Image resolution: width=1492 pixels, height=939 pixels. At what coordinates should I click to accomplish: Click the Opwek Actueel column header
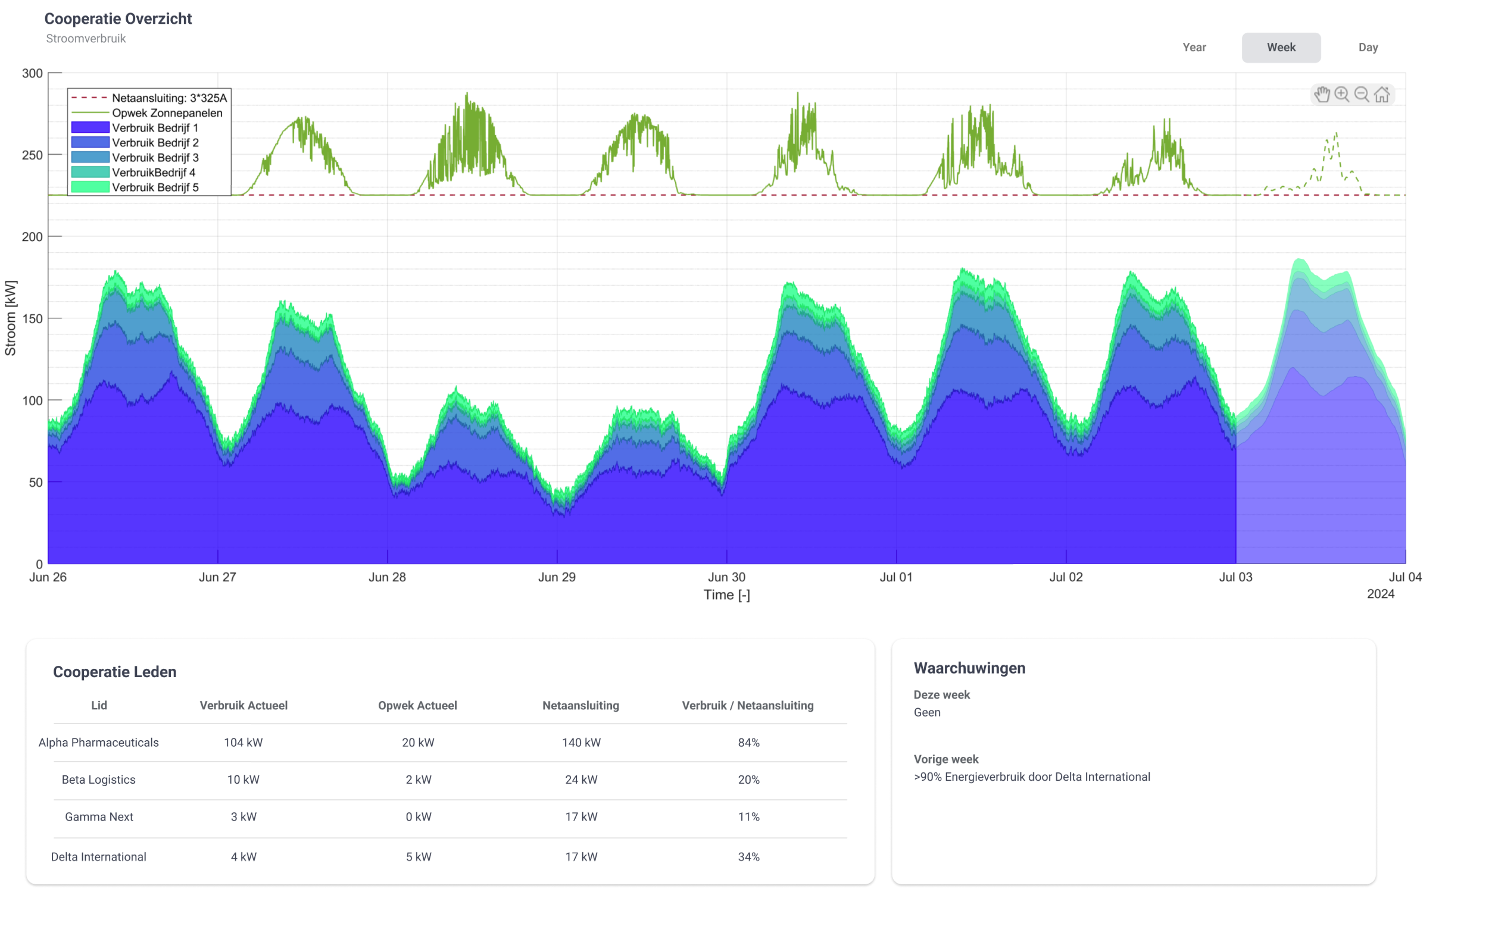click(417, 705)
